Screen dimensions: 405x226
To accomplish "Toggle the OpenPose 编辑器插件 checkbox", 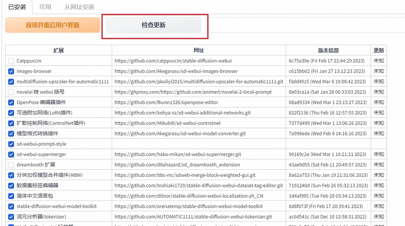I will tap(11, 103).
